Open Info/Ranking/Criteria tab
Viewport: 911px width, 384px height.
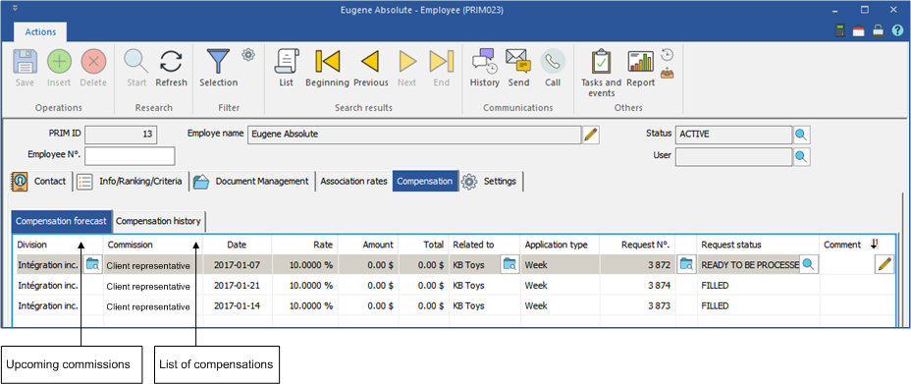(132, 182)
